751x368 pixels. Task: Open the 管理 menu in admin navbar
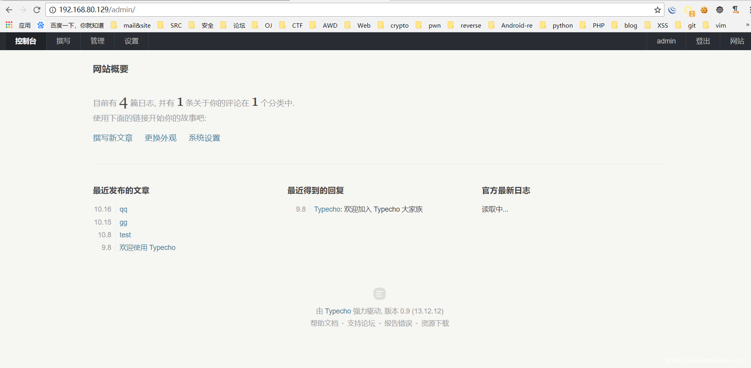(x=97, y=41)
